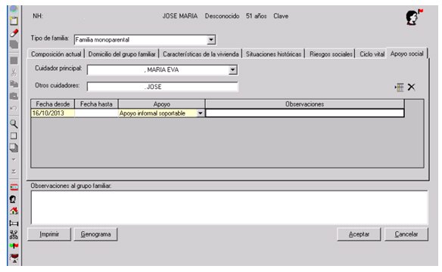442x272 pixels.
Task: Click the insert table row icon
Action: click(x=399, y=88)
